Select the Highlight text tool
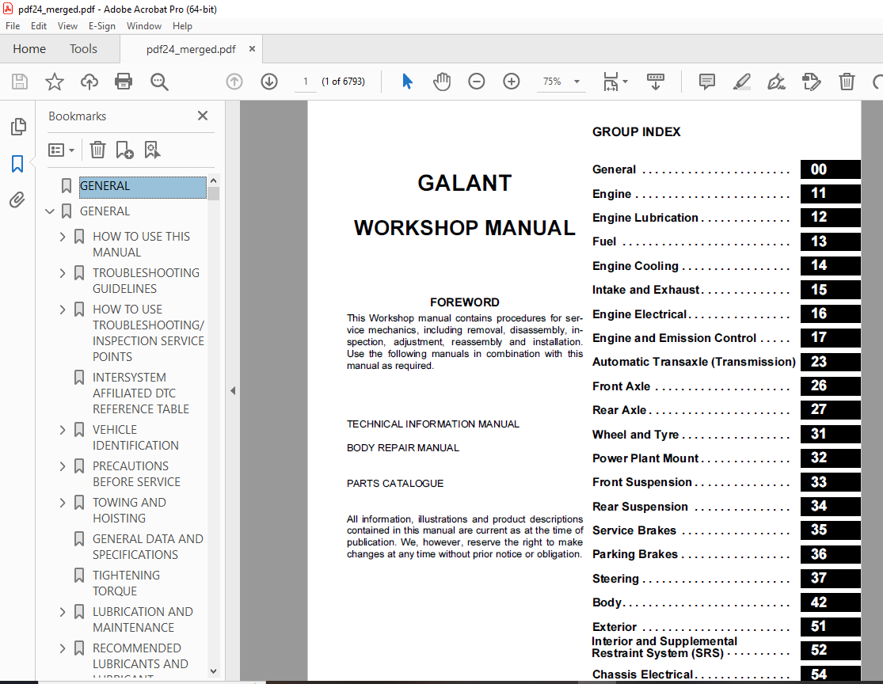Image resolution: width=883 pixels, height=684 pixels. [742, 82]
